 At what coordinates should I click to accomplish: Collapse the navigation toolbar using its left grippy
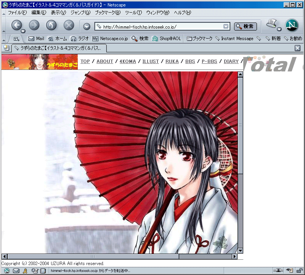(x=4, y=25)
